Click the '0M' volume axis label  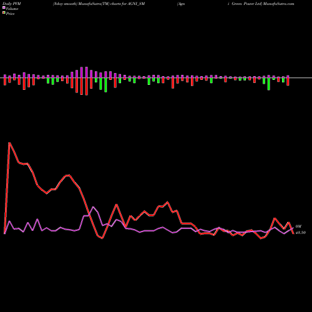click(298, 227)
